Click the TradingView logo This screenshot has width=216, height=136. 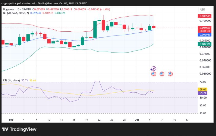19,129
